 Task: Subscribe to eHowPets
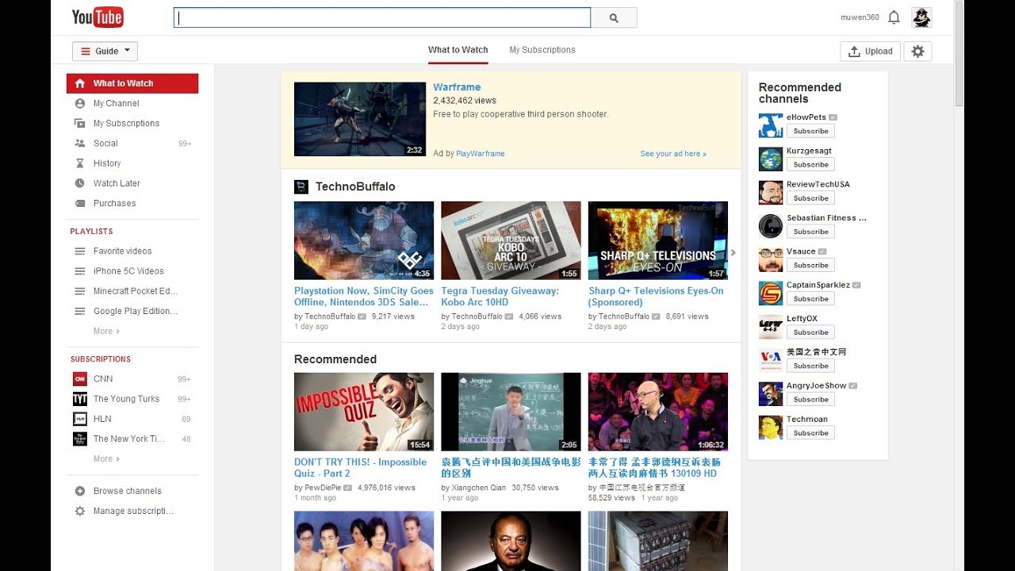click(x=810, y=131)
